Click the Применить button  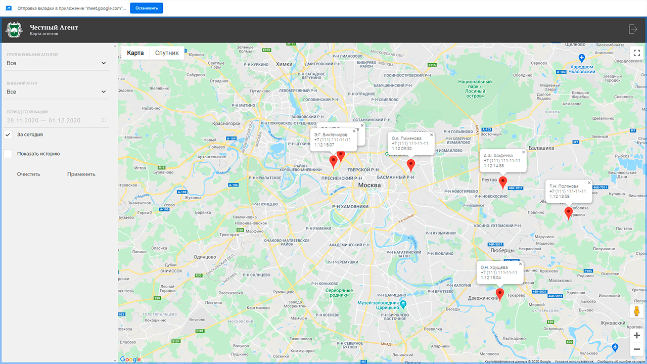click(x=81, y=174)
